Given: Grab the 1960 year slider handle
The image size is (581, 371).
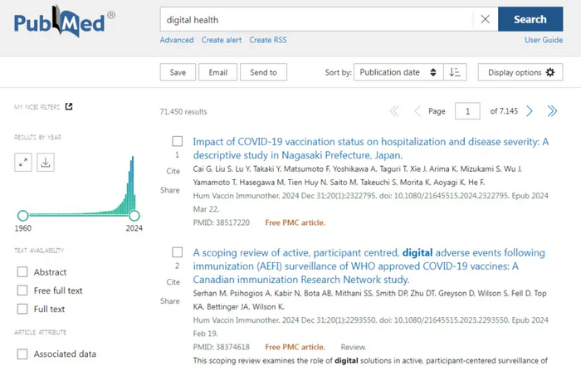Looking at the screenshot, I should tap(23, 216).
